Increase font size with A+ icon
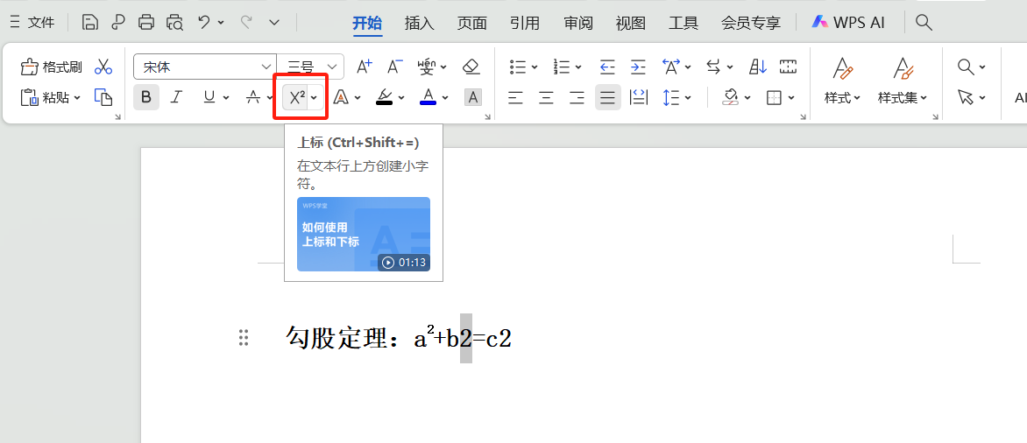1027x443 pixels. pos(365,67)
